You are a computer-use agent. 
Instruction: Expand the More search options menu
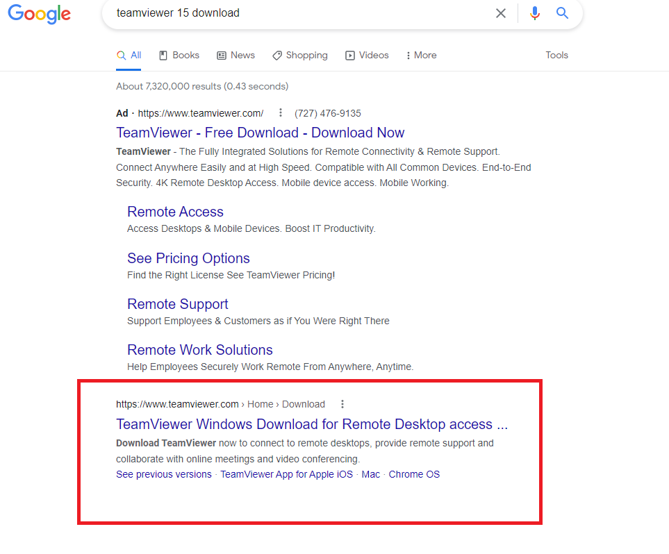(422, 56)
